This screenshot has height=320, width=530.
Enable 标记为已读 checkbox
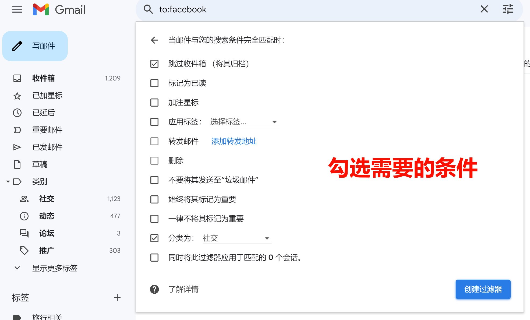click(x=154, y=83)
